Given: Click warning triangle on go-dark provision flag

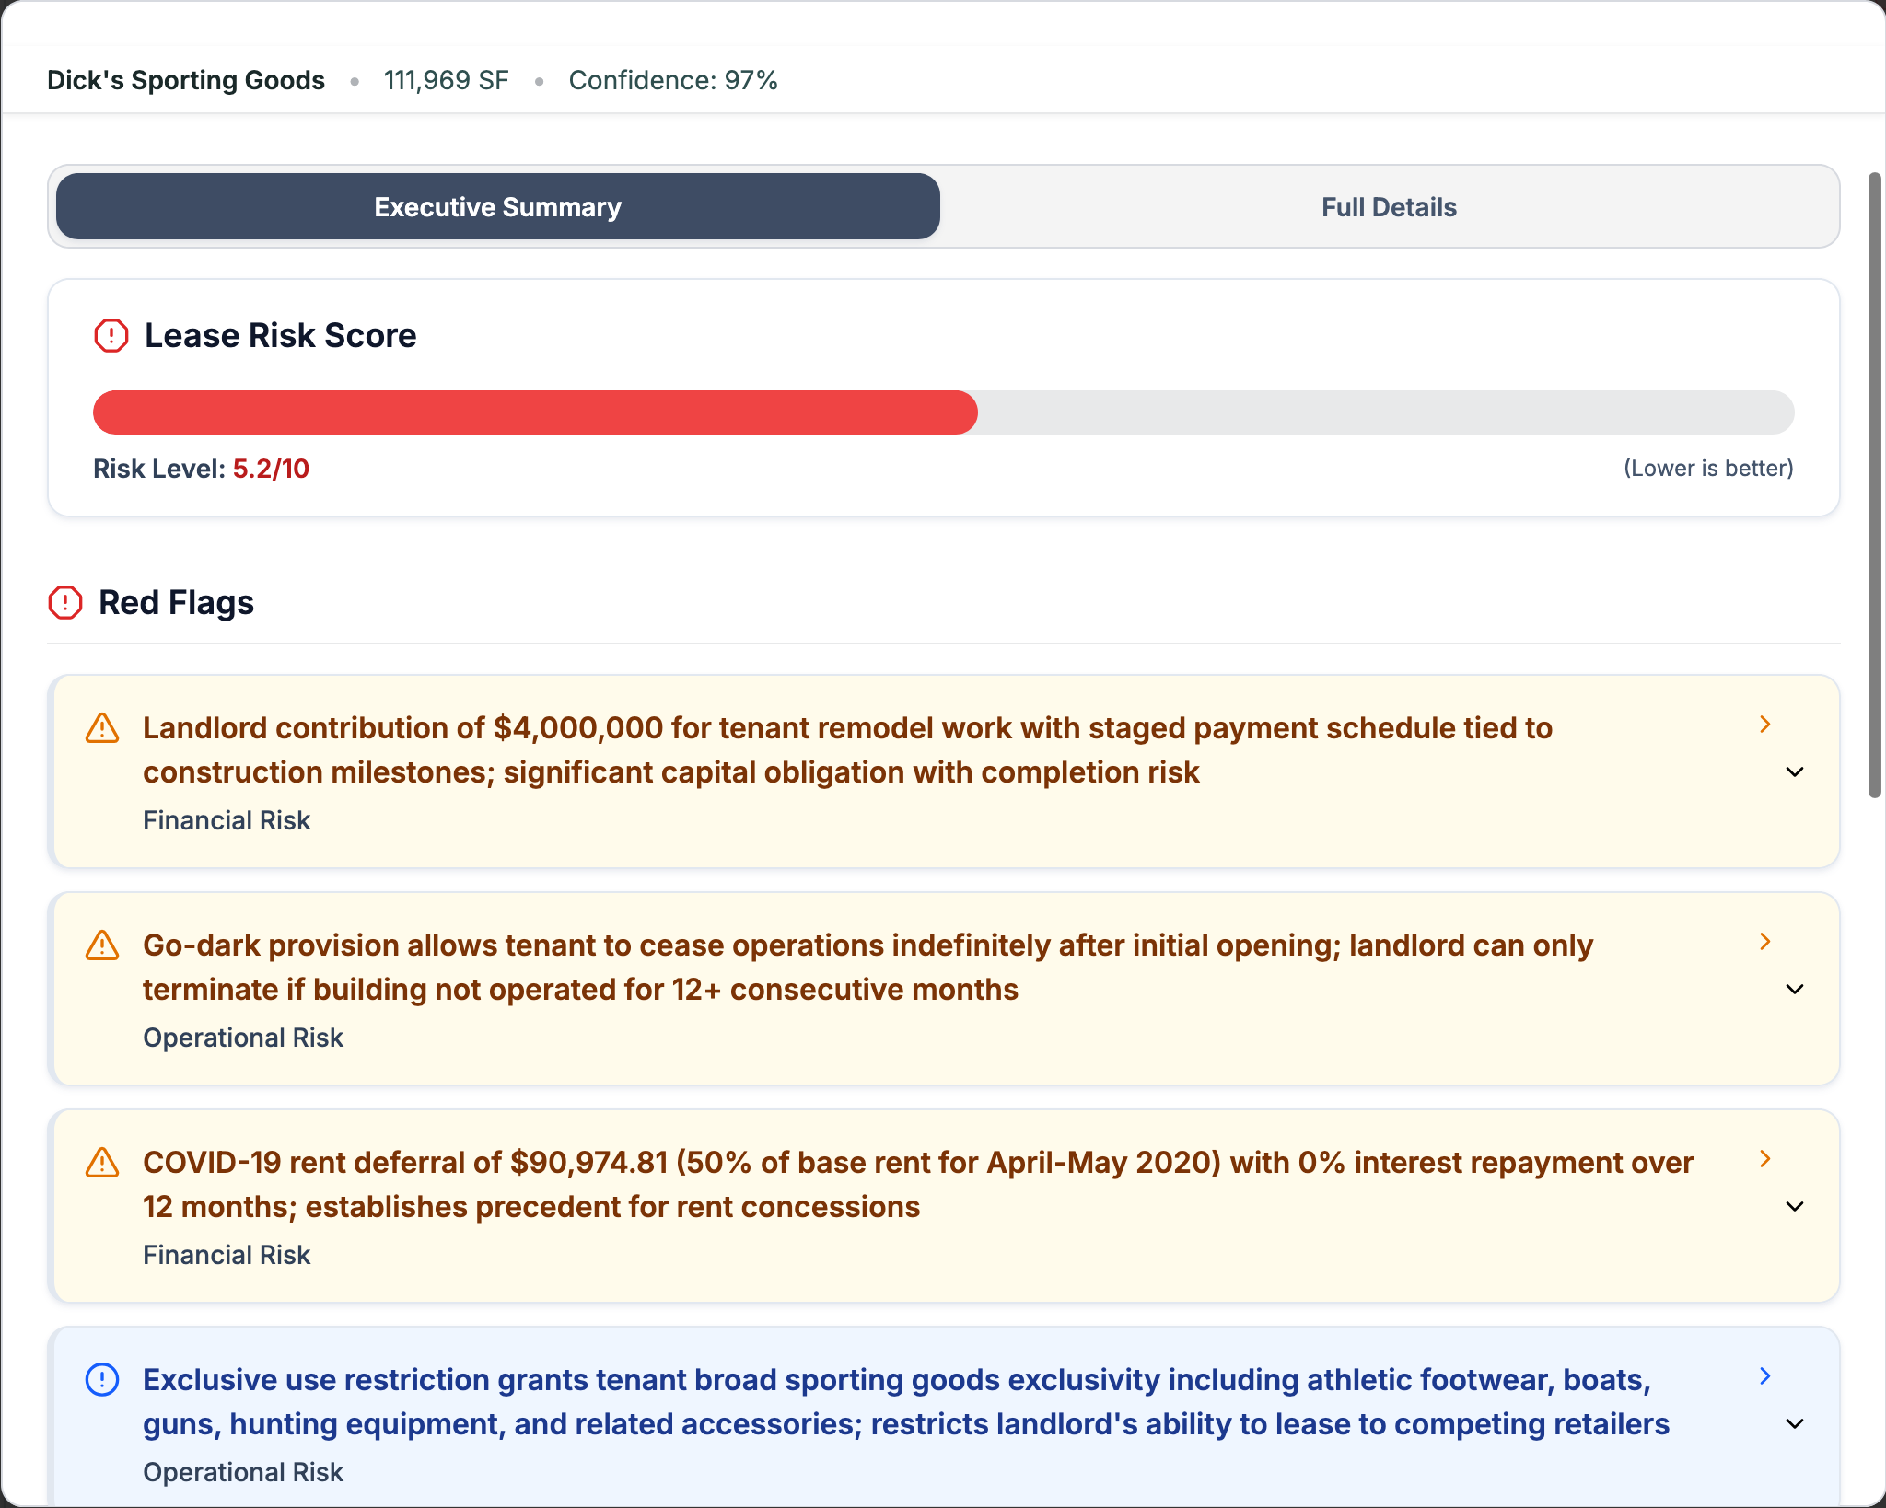Looking at the screenshot, I should (x=102, y=945).
